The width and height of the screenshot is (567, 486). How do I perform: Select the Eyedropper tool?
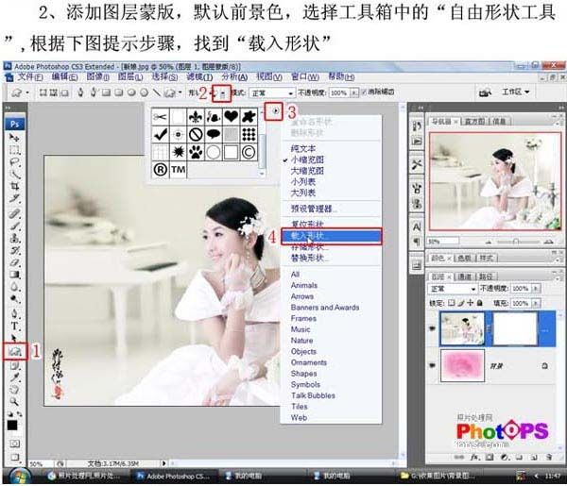pos(14,377)
